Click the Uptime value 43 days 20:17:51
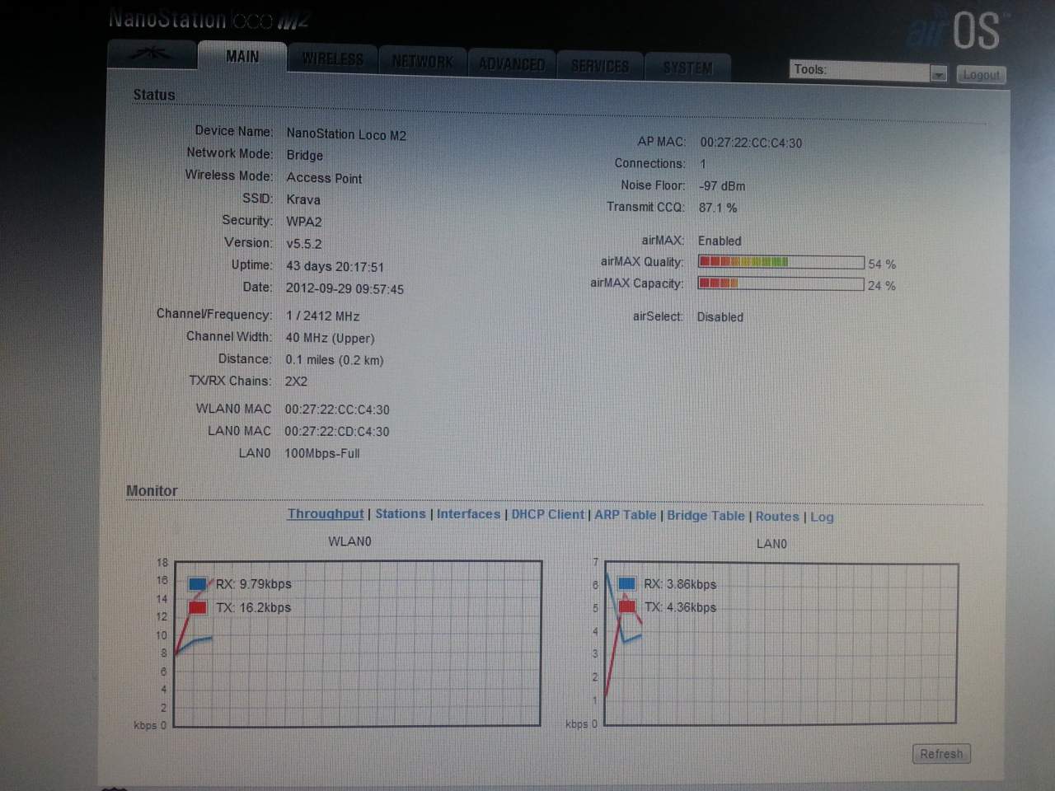 pos(335,266)
